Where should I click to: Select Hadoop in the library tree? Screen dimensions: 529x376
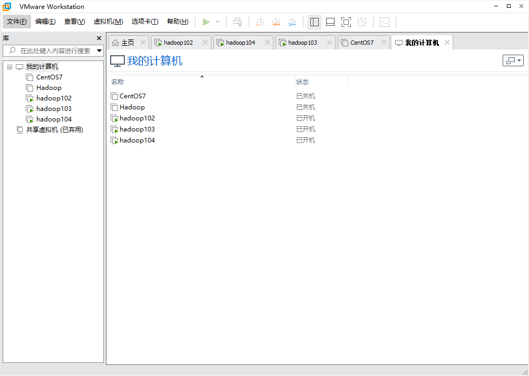point(49,87)
